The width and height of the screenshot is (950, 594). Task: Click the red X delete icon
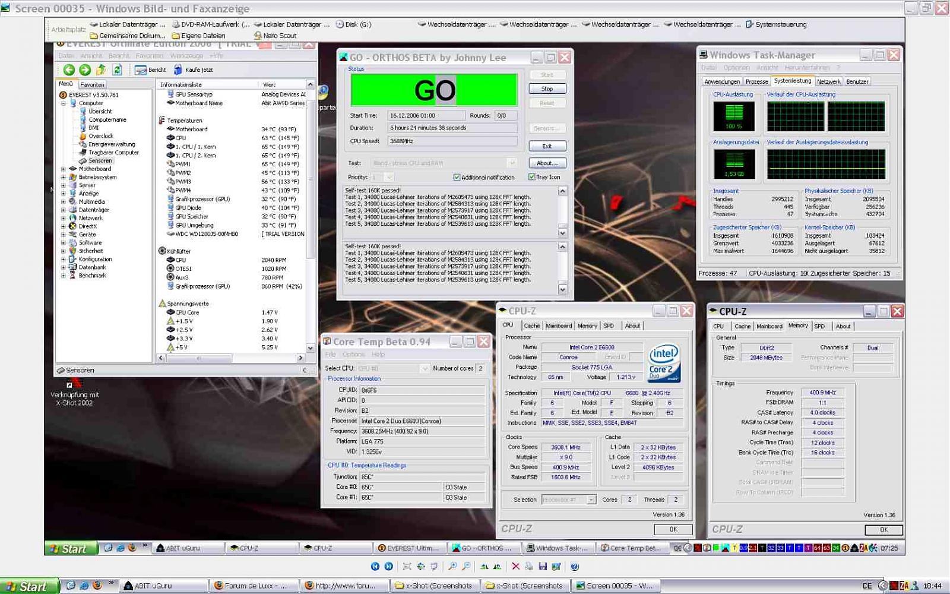[x=515, y=566]
